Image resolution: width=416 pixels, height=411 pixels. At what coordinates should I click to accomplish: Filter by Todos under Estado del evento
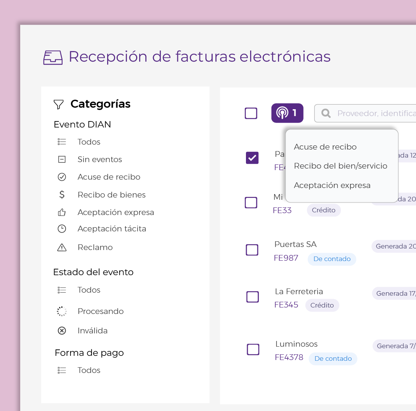pos(89,290)
